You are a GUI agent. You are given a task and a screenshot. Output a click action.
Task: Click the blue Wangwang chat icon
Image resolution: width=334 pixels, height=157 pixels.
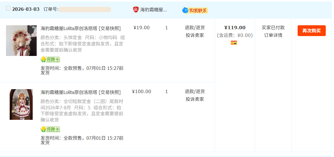point(185,10)
